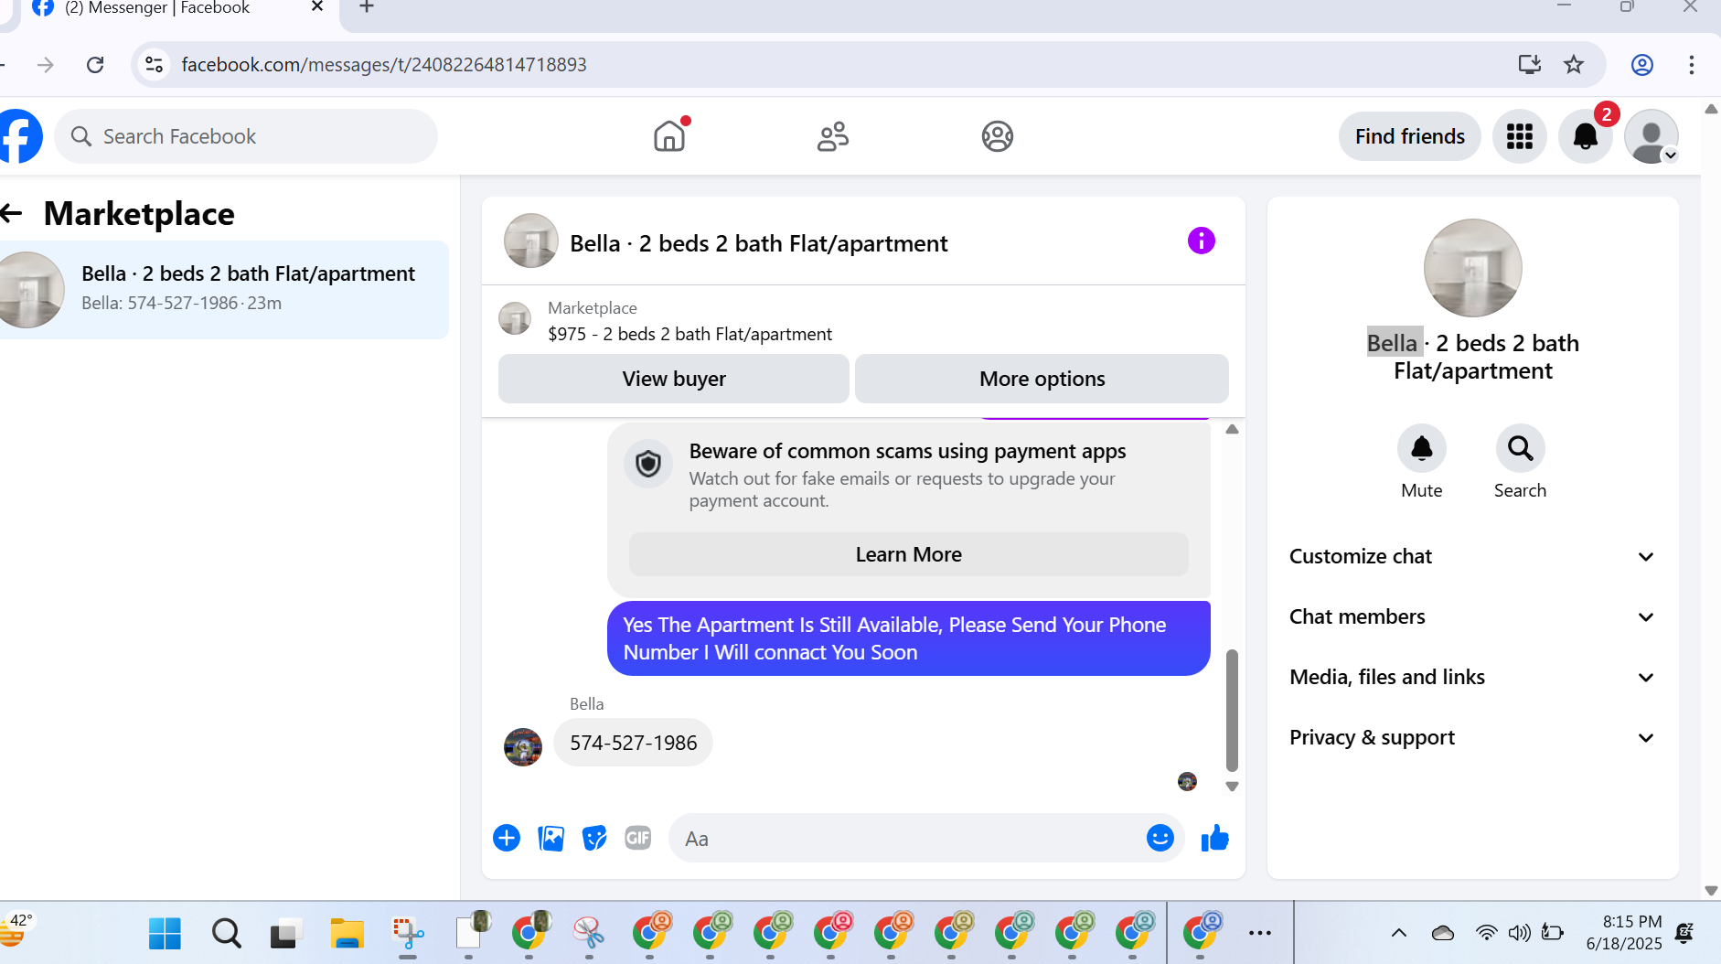
Task: Click the listing thumbnail in chat header
Action: 531,241
